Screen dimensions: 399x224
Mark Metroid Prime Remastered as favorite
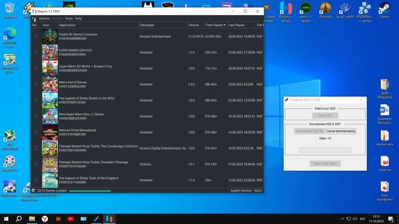tap(36, 133)
